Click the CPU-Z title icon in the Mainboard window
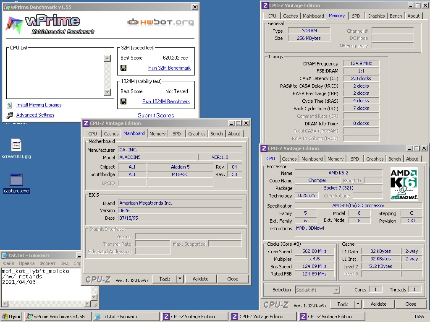 coord(86,123)
